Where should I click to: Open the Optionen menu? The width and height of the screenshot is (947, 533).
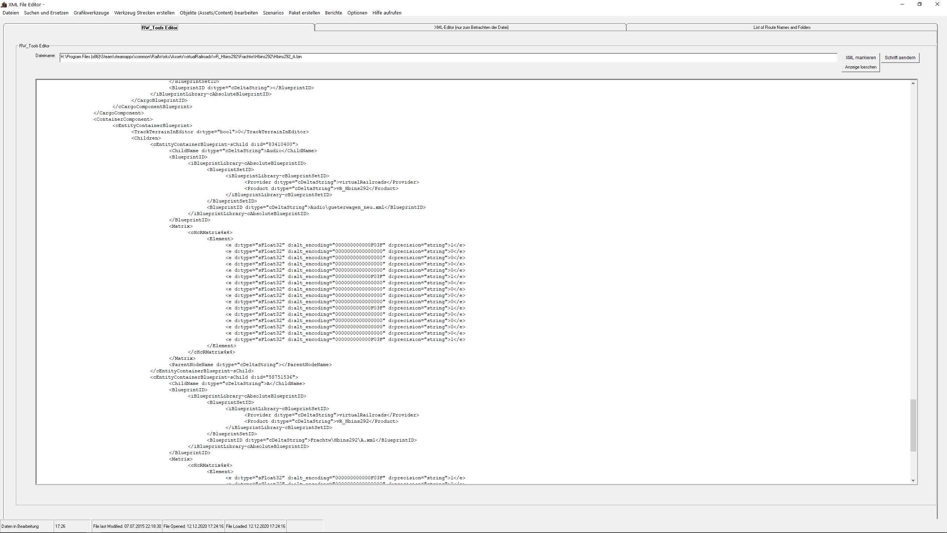coord(357,13)
